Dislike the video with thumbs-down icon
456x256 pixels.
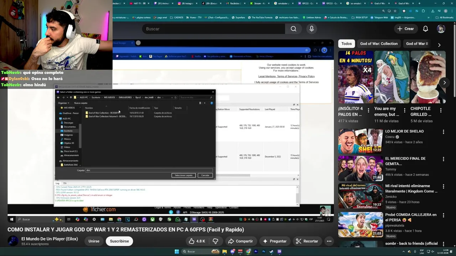pos(215,241)
